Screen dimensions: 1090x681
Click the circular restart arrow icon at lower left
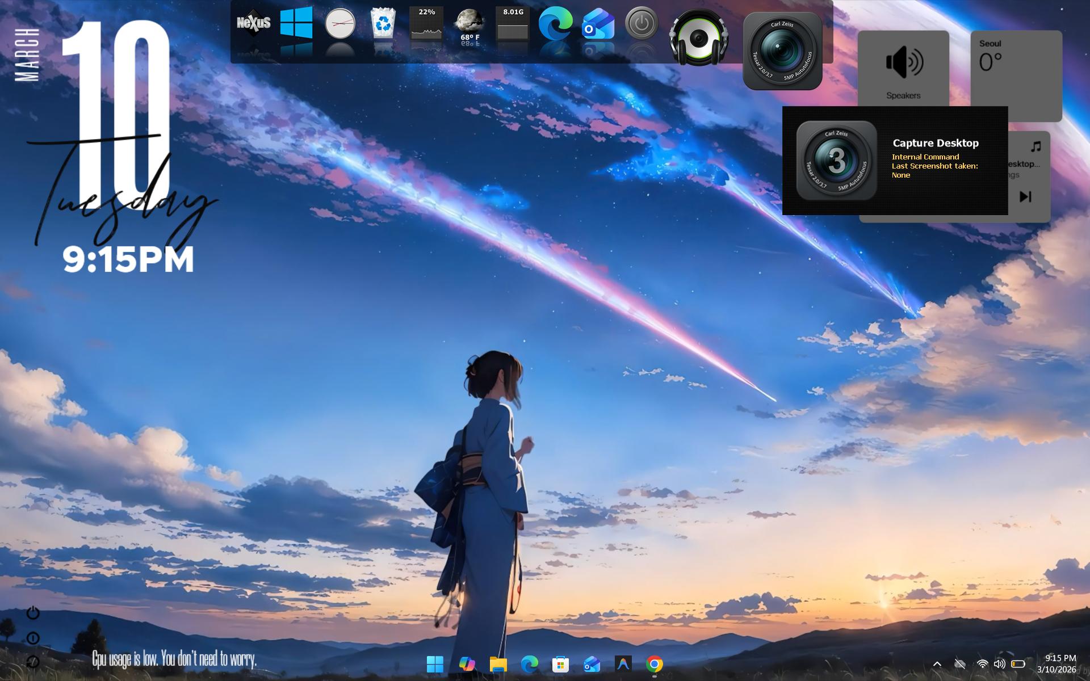[33, 662]
